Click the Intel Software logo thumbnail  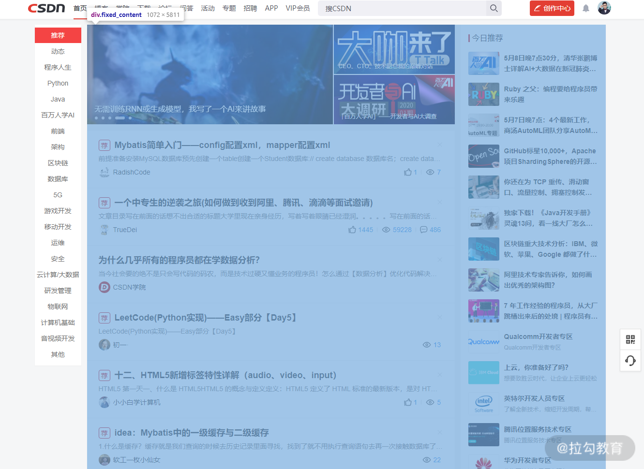pos(484,404)
